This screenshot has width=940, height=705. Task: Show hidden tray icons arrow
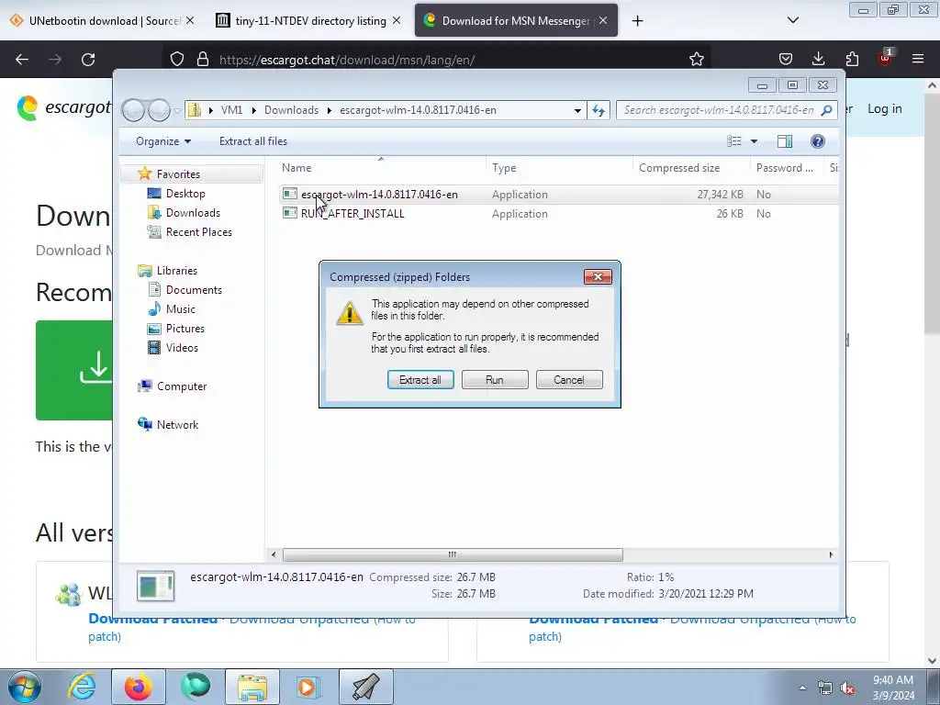click(802, 688)
